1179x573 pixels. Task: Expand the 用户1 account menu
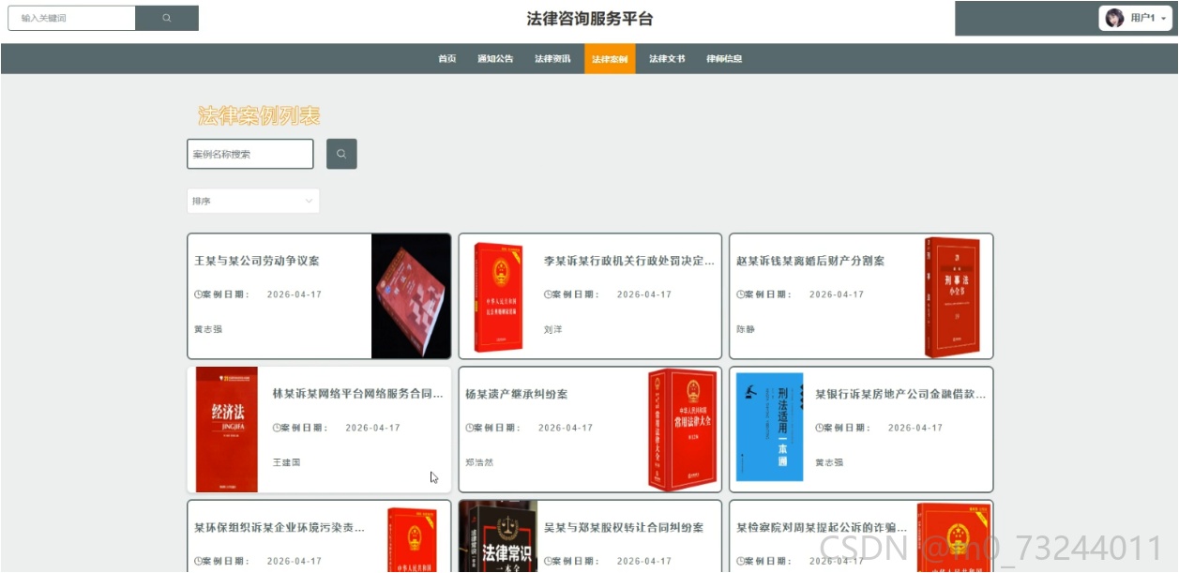pyautogui.click(x=1136, y=18)
